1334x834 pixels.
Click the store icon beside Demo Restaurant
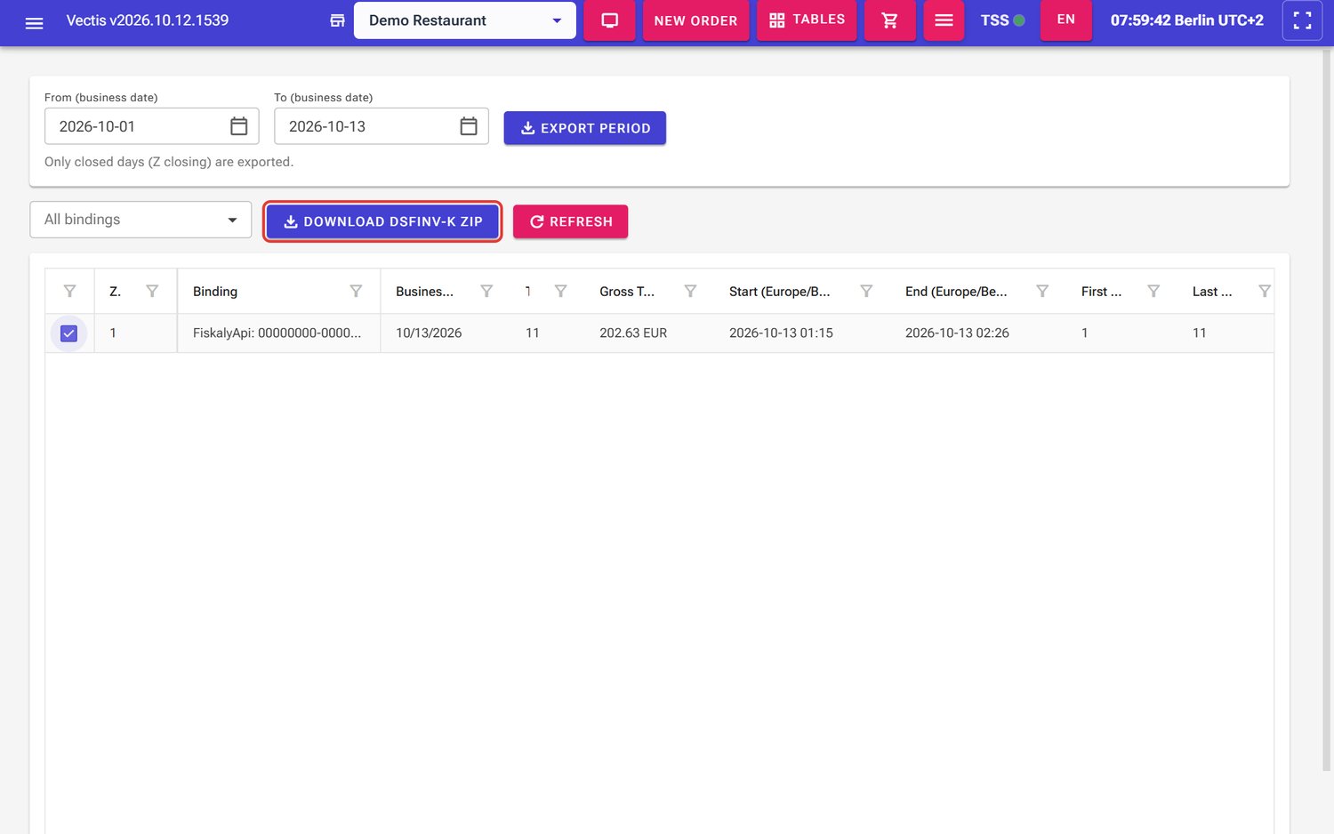[x=337, y=20]
